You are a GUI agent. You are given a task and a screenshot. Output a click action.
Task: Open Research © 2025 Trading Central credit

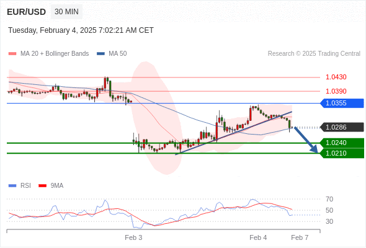tap(314, 54)
